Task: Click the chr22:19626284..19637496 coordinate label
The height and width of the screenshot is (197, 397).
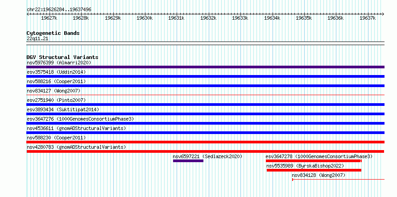Action: 59,10
